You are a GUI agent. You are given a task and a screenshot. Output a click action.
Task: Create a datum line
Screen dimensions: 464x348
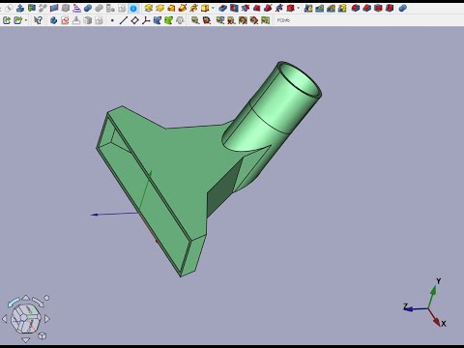[124, 20]
